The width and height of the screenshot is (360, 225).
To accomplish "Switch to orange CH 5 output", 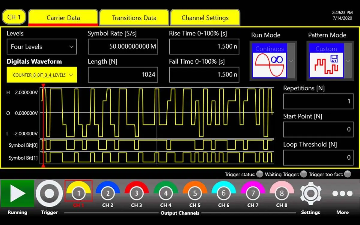I will [x=195, y=193].
